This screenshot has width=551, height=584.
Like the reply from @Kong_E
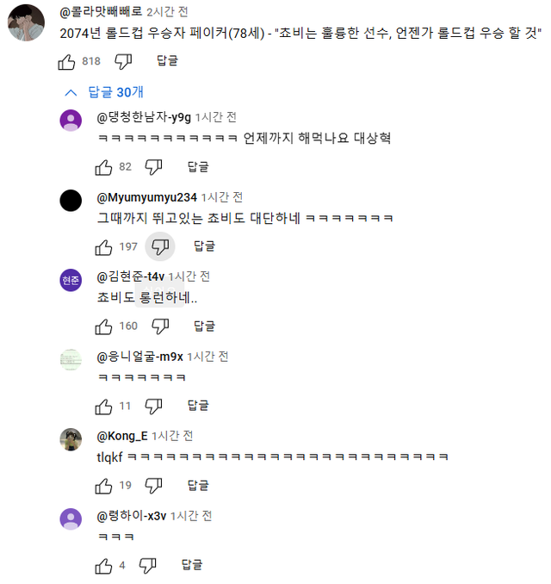103,485
